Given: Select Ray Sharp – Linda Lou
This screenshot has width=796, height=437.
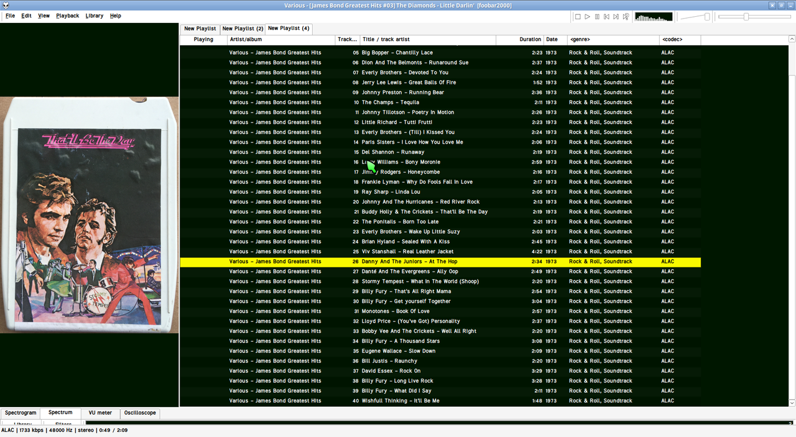Looking at the screenshot, I should click(x=440, y=192).
